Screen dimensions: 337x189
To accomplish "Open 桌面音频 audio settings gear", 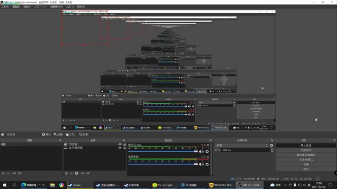I will [207, 164].
